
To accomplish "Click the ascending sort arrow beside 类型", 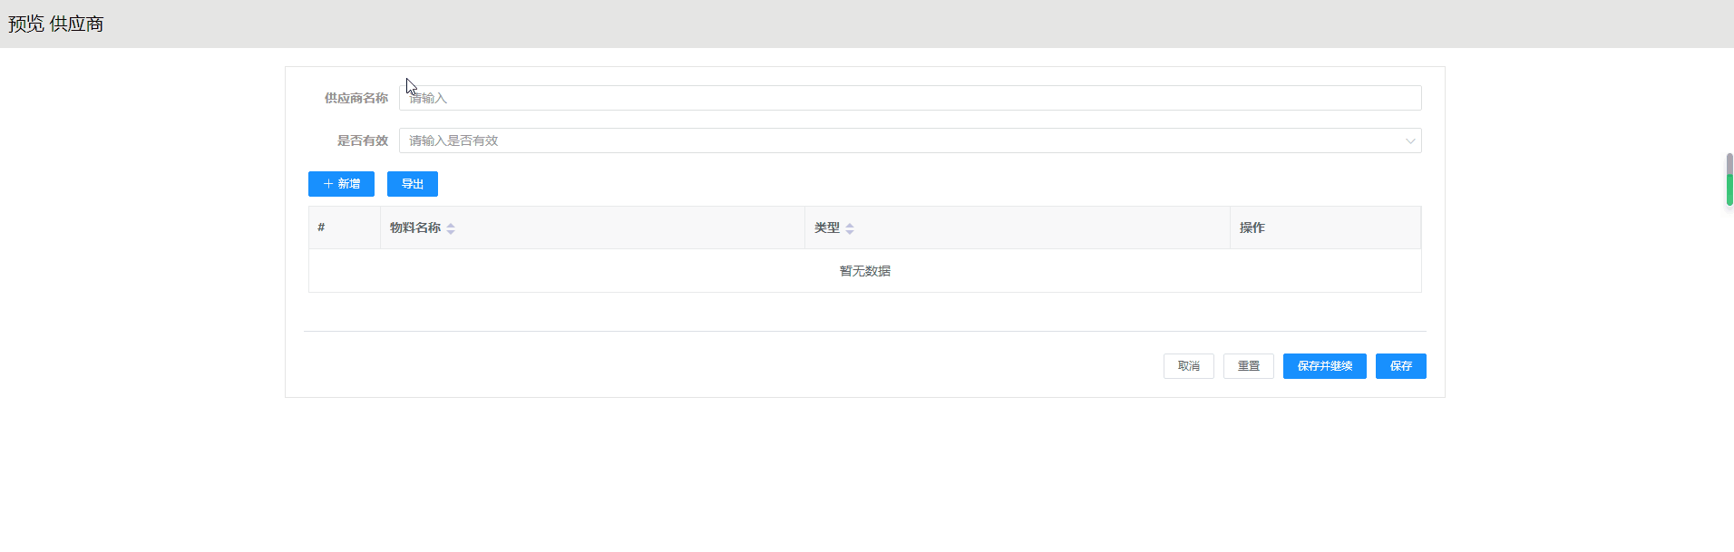I will click(x=850, y=225).
